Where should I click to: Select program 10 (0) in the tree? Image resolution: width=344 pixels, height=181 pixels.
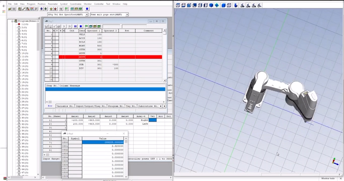coord(24,53)
